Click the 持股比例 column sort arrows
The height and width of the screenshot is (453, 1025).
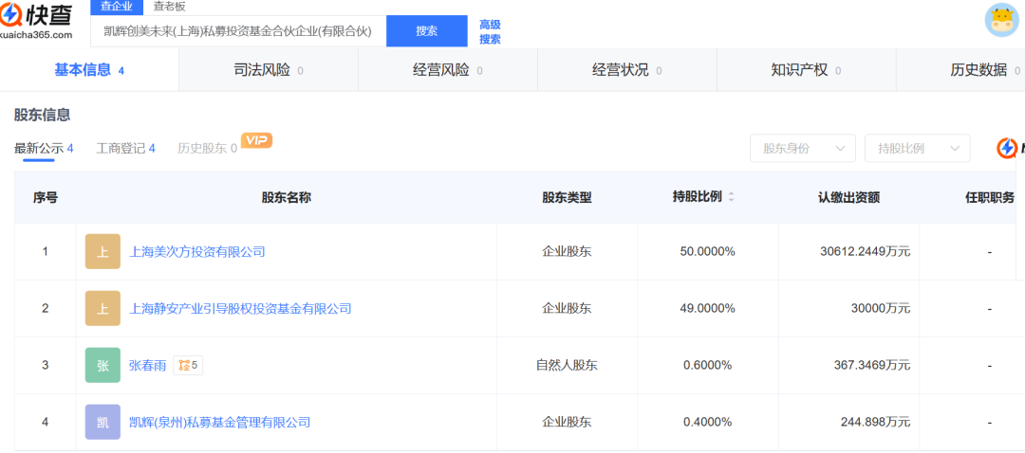pos(731,197)
